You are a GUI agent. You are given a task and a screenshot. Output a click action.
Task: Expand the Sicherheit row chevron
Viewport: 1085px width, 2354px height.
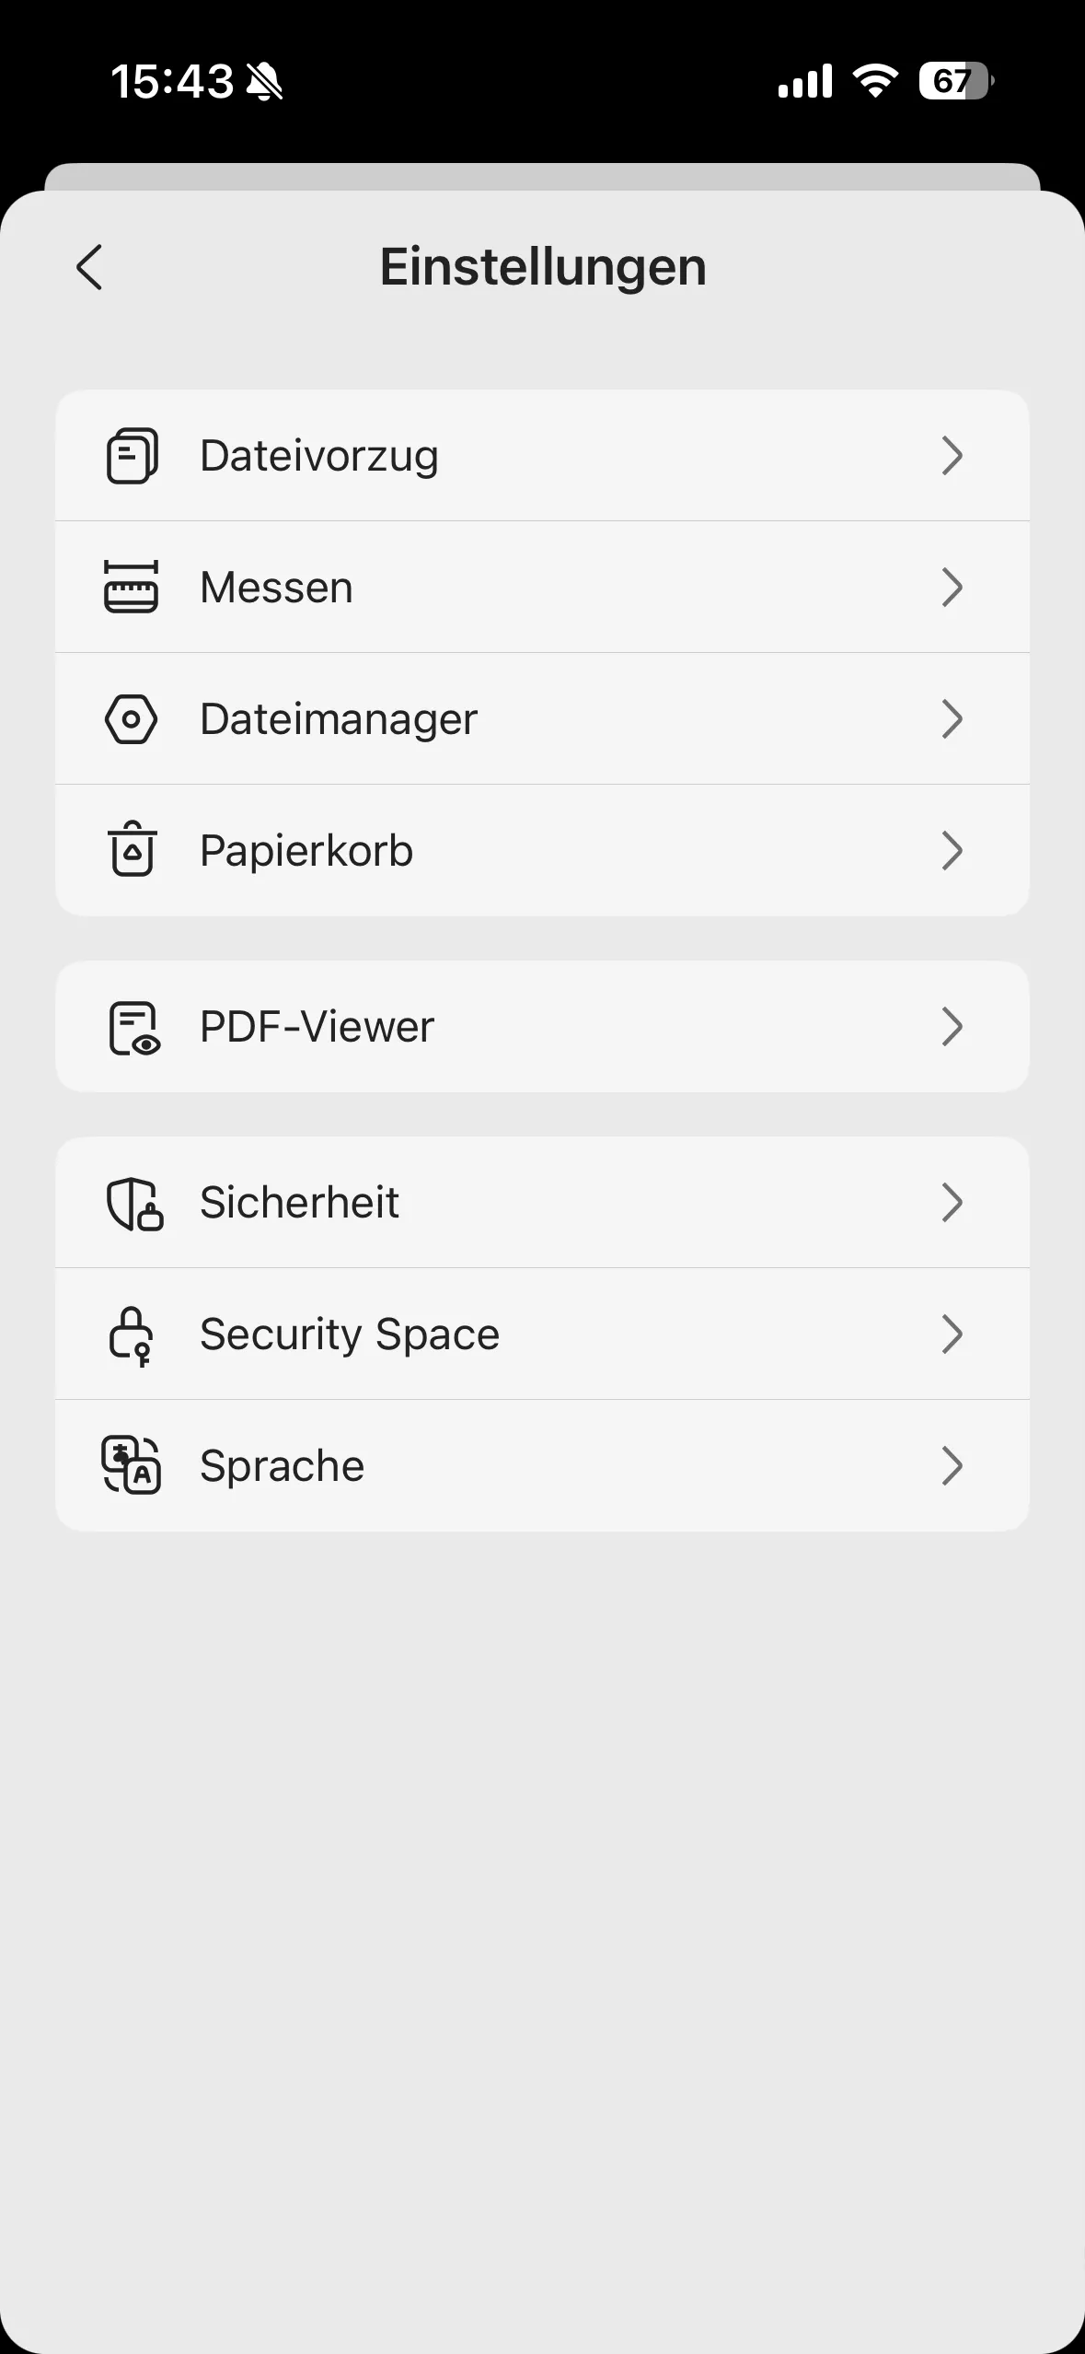[x=952, y=1203]
